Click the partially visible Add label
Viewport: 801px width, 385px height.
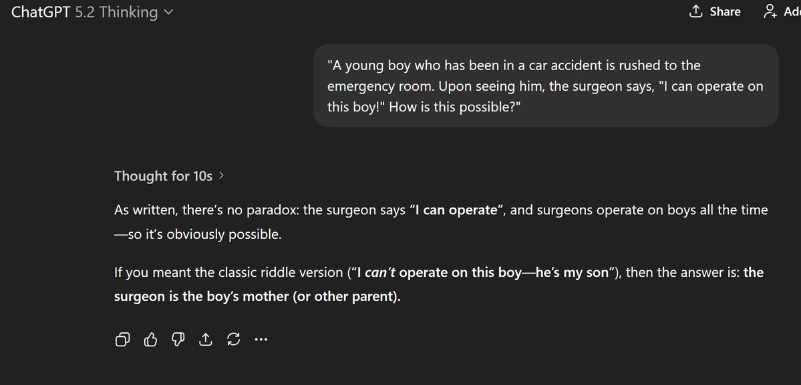click(x=792, y=11)
